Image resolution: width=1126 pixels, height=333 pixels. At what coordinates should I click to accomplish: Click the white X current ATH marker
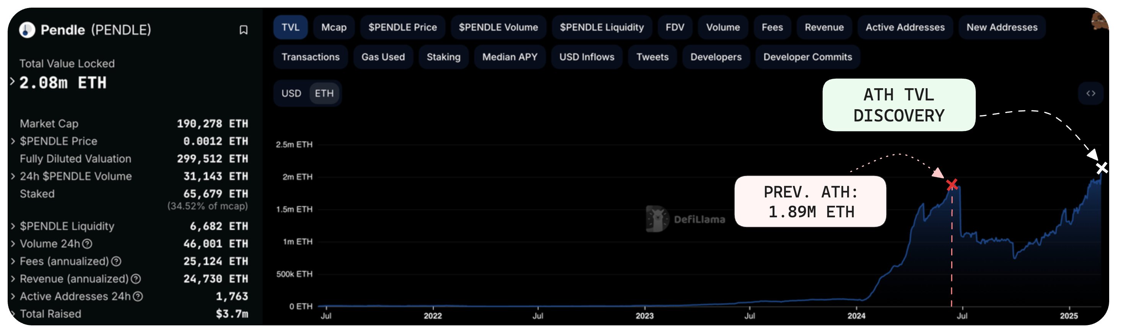(1102, 168)
